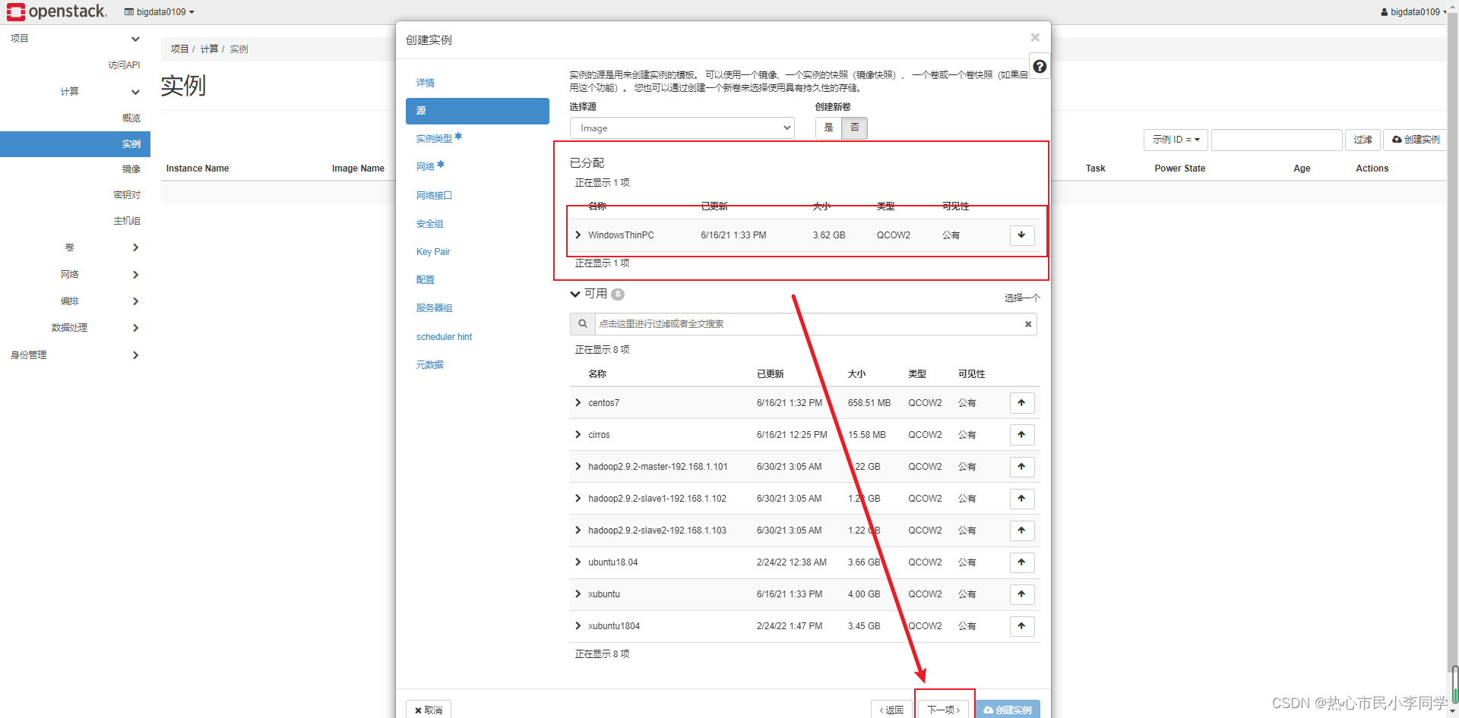This screenshot has height=718, width=1459.
Task: Open 镜像 in the sidebar
Action: click(131, 169)
